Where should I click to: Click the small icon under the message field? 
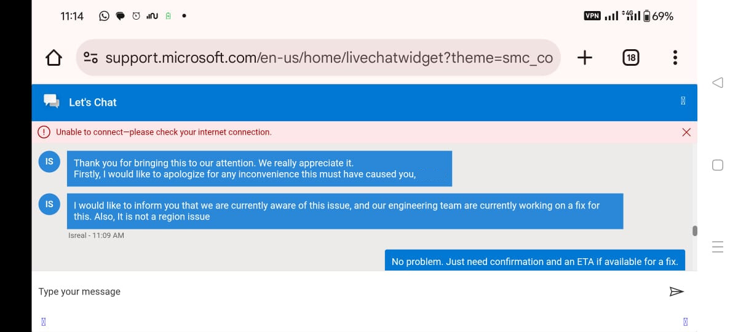coord(43,321)
